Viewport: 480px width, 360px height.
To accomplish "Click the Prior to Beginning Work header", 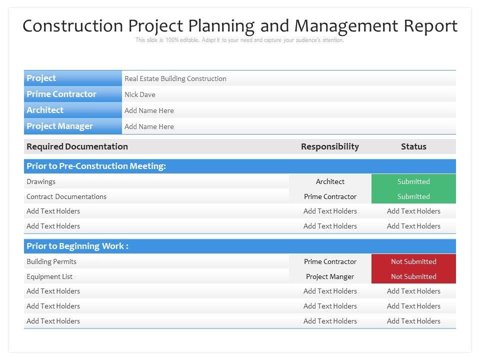I will pyautogui.click(x=77, y=246).
